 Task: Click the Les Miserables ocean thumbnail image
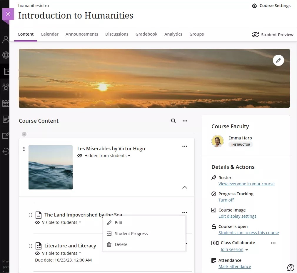pos(51,167)
